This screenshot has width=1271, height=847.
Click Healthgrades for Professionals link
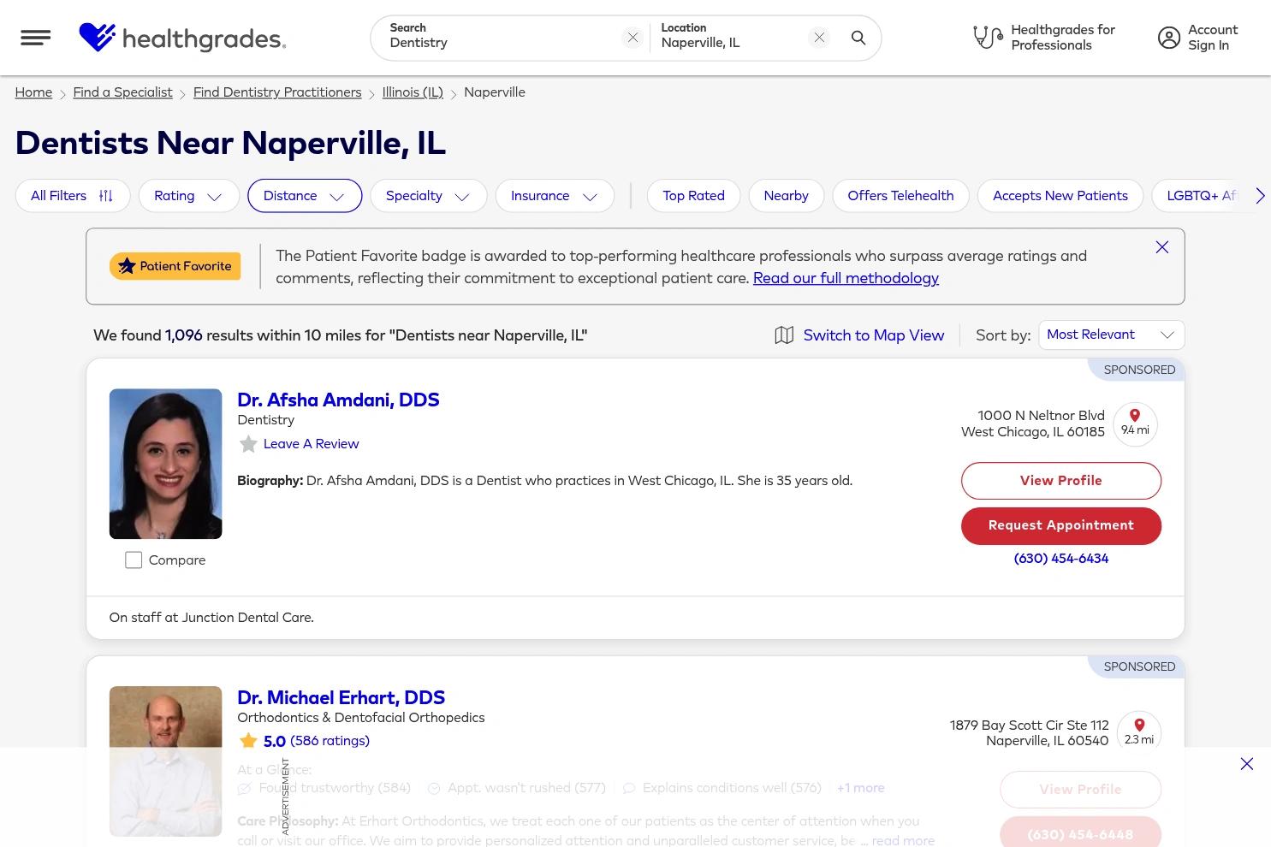[1063, 38]
